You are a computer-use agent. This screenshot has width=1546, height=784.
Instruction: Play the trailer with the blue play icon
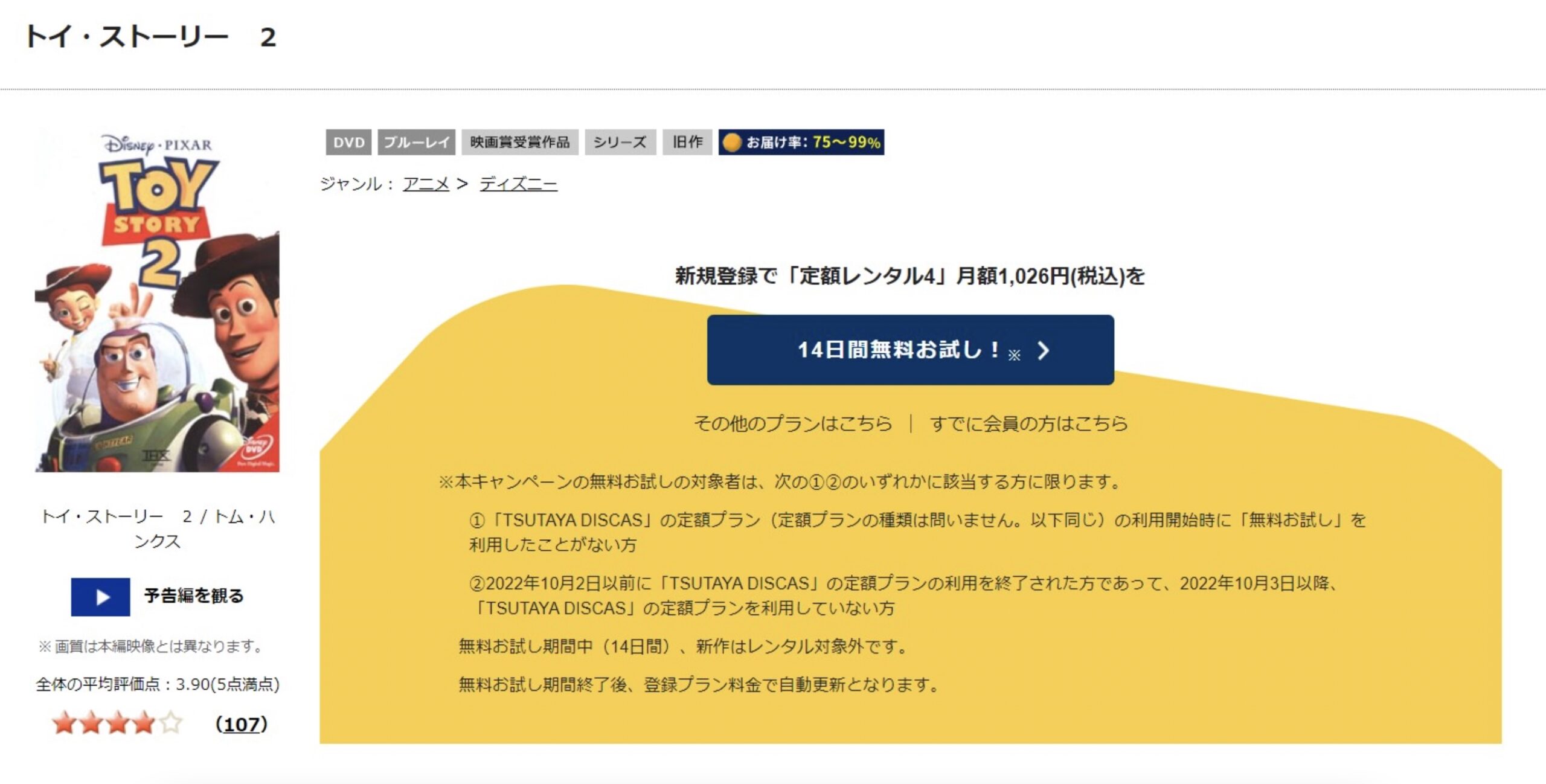click(x=100, y=597)
